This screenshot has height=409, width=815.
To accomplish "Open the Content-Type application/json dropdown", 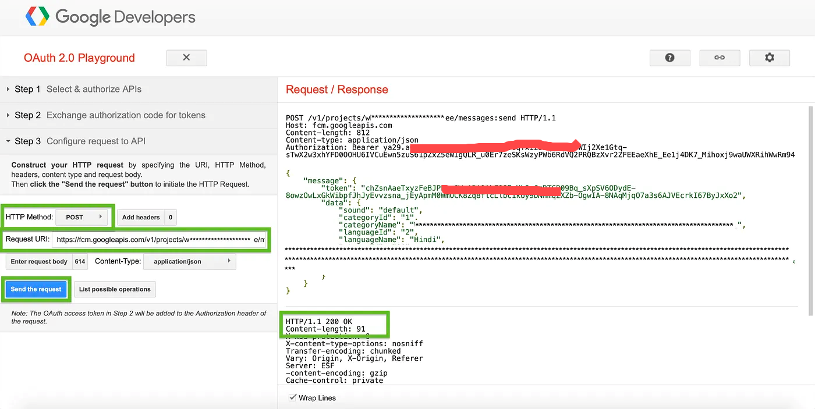I will 190,262.
